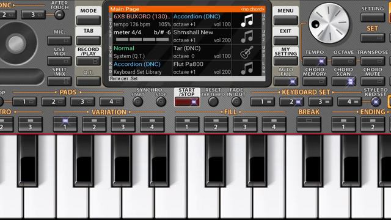Open the Tar (DNC) sound selector
The height and width of the screenshot is (220, 391).
[x=187, y=48]
